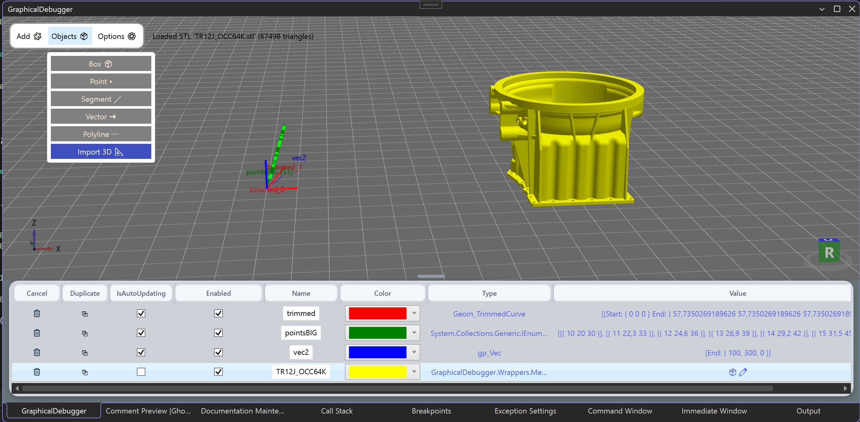Open vec2 color dropdown arrow
The image size is (860, 422).
coord(414,352)
